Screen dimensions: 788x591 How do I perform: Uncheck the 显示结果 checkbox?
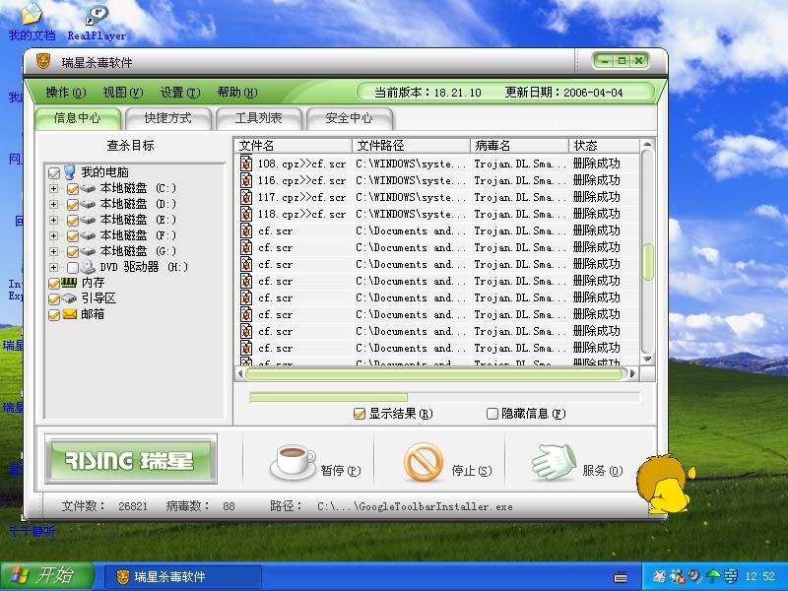(360, 414)
